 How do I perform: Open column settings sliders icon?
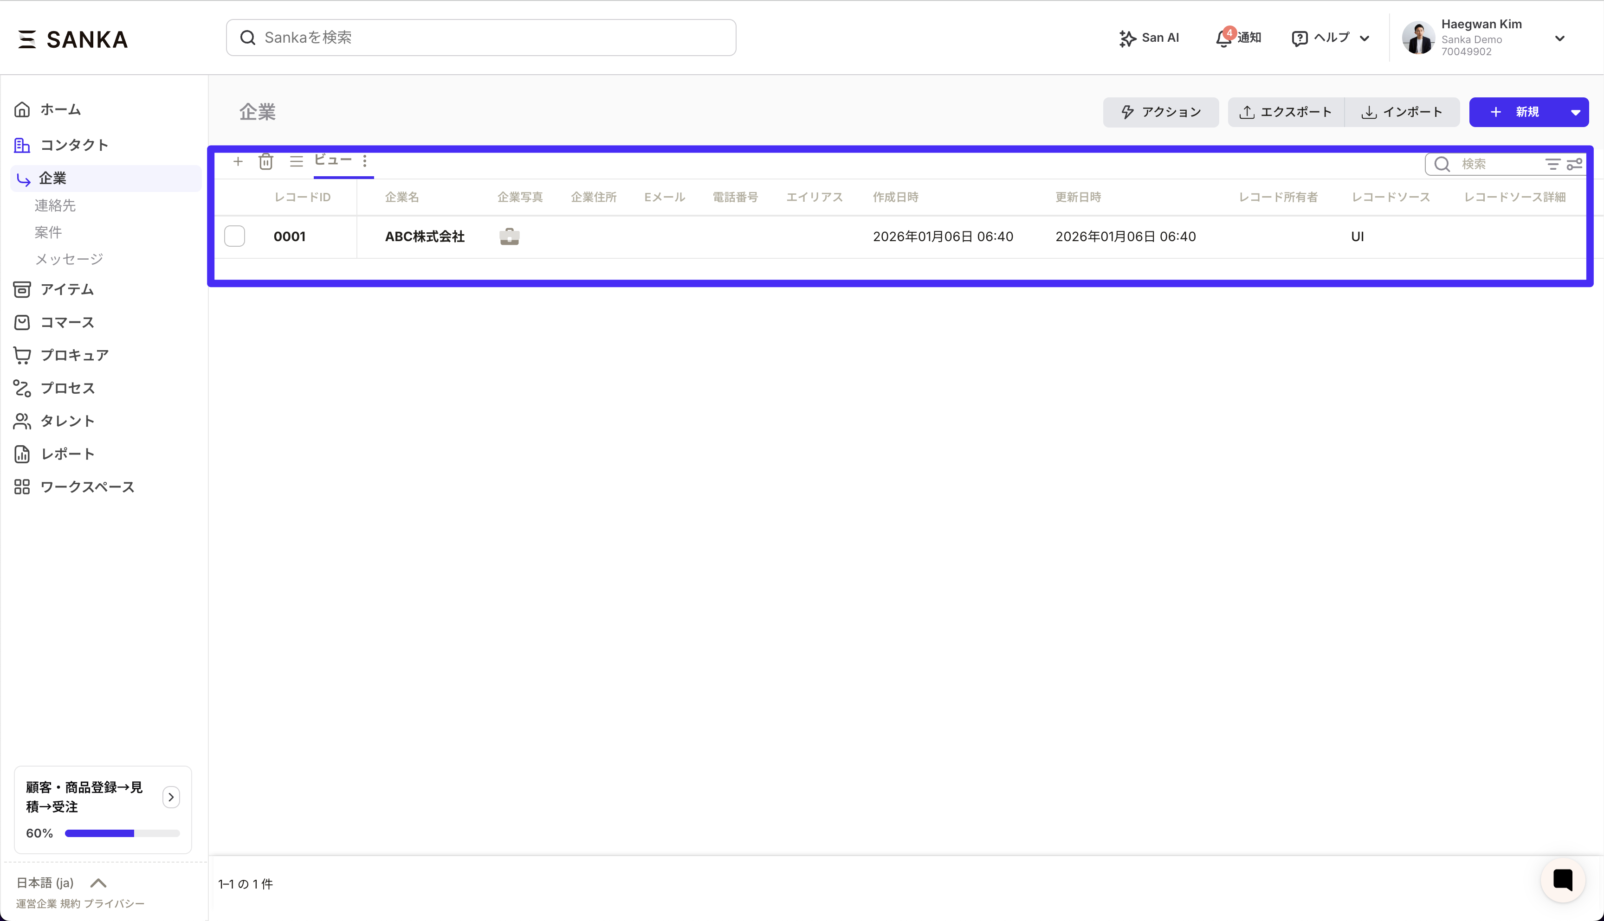coord(1574,165)
